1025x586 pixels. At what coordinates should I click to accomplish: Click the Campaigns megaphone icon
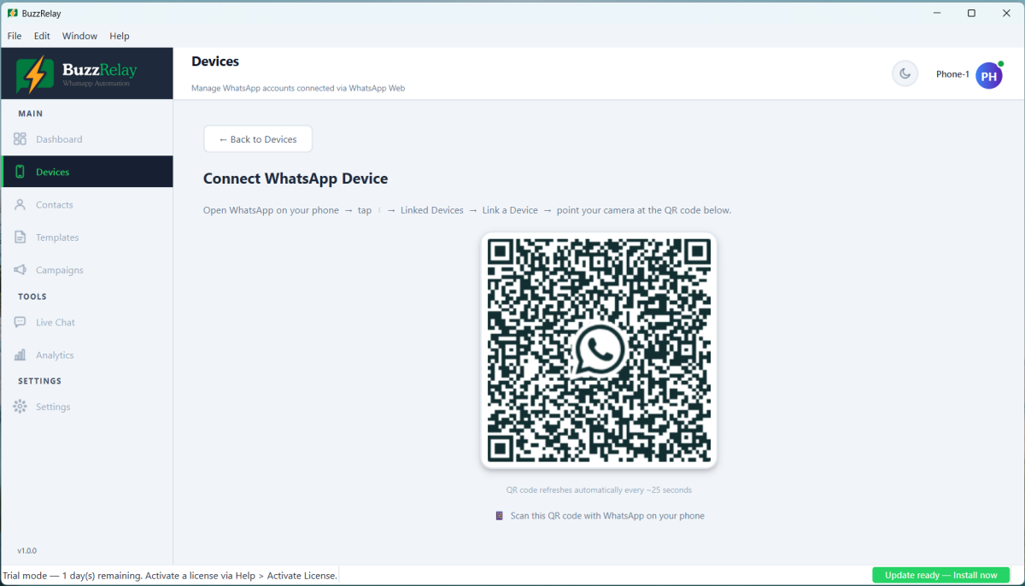20,270
